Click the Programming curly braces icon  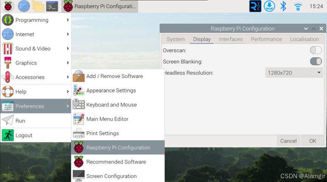(x=8, y=20)
